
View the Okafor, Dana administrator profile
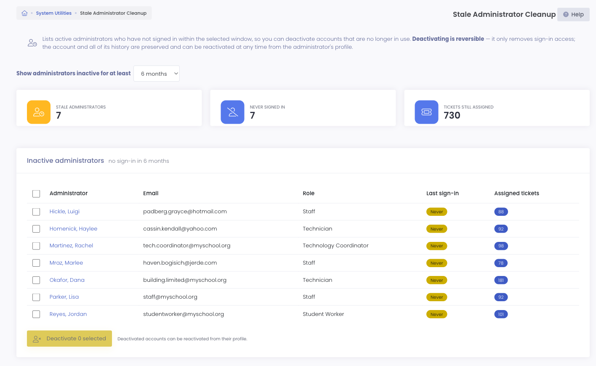[x=67, y=280]
